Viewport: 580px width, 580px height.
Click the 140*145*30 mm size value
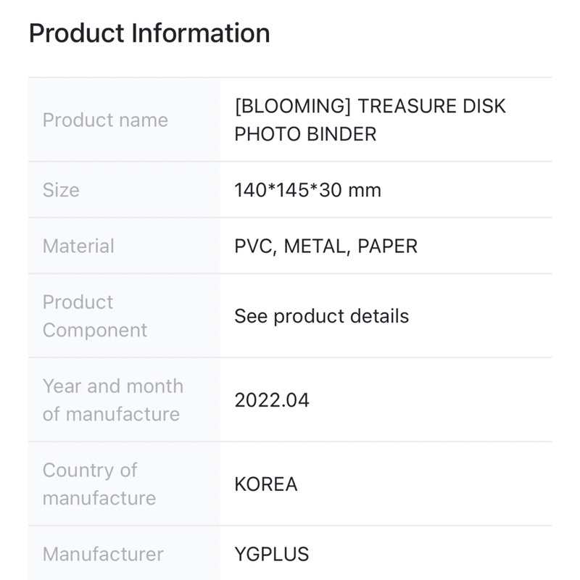point(307,190)
